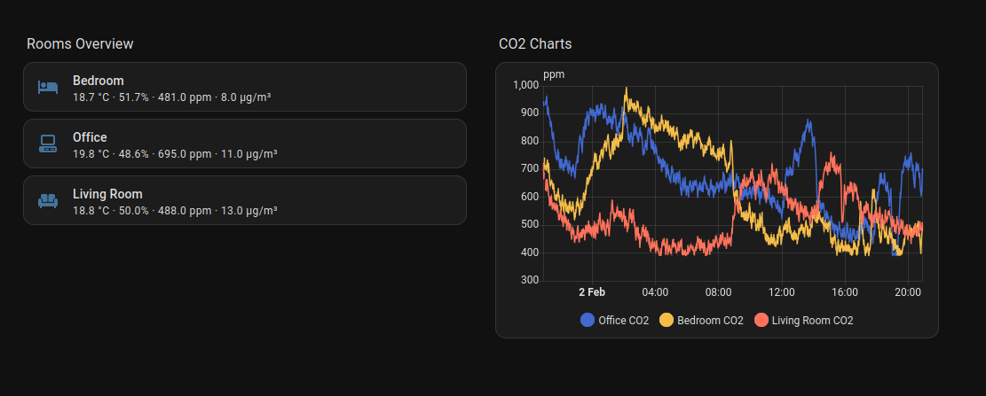Image resolution: width=986 pixels, height=396 pixels.
Task: Click the red Living Room CO2 legend dot
Action: [x=761, y=320]
